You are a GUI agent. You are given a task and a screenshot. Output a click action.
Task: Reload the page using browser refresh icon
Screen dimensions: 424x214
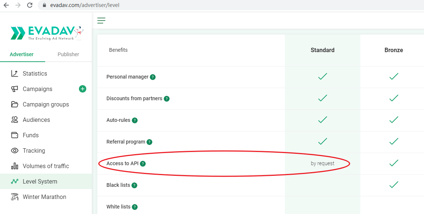(x=30, y=5)
